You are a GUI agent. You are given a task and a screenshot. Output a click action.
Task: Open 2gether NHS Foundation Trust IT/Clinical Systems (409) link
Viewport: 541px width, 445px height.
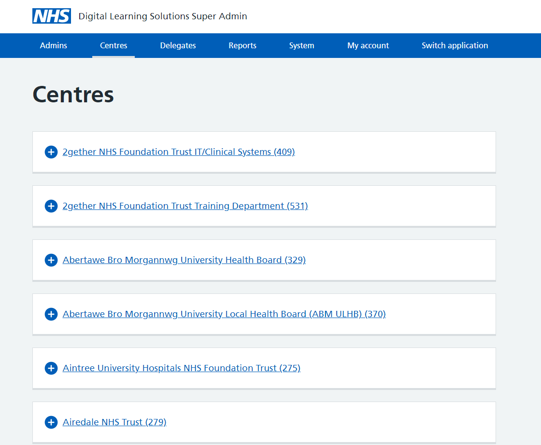click(x=179, y=152)
